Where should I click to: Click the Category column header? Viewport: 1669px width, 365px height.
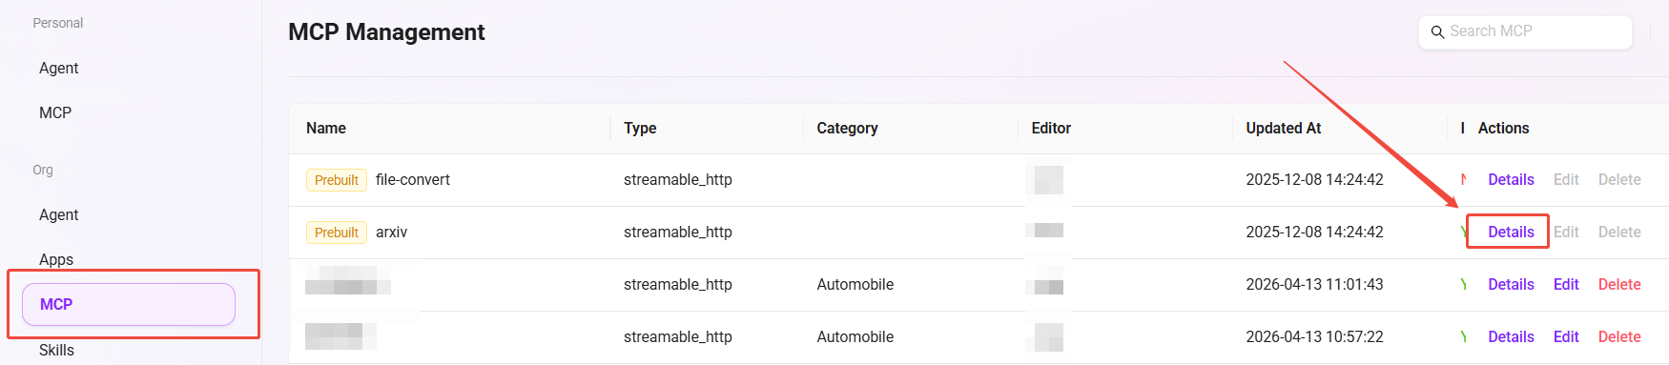click(x=847, y=128)
